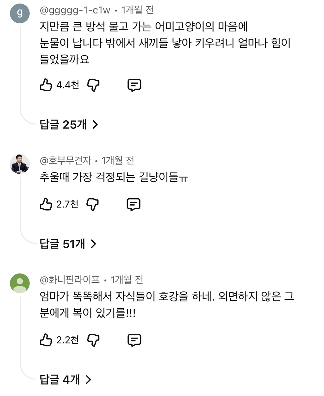Dislike the comment by @화니핀라이프
Viewport: 324px width, 396px height.
[x=93, y=340]
